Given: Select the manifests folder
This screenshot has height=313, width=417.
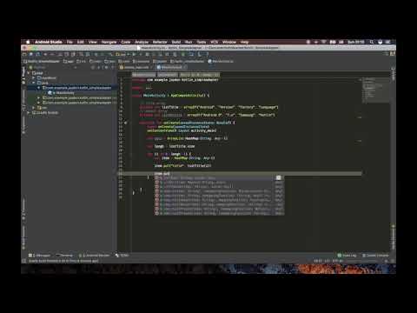Looking at the screenshot, I should click(x=47, y=78).
